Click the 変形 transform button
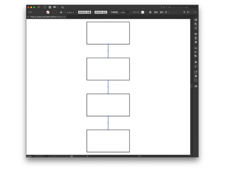The image size is (225, 169). click(x=161, y=12)
